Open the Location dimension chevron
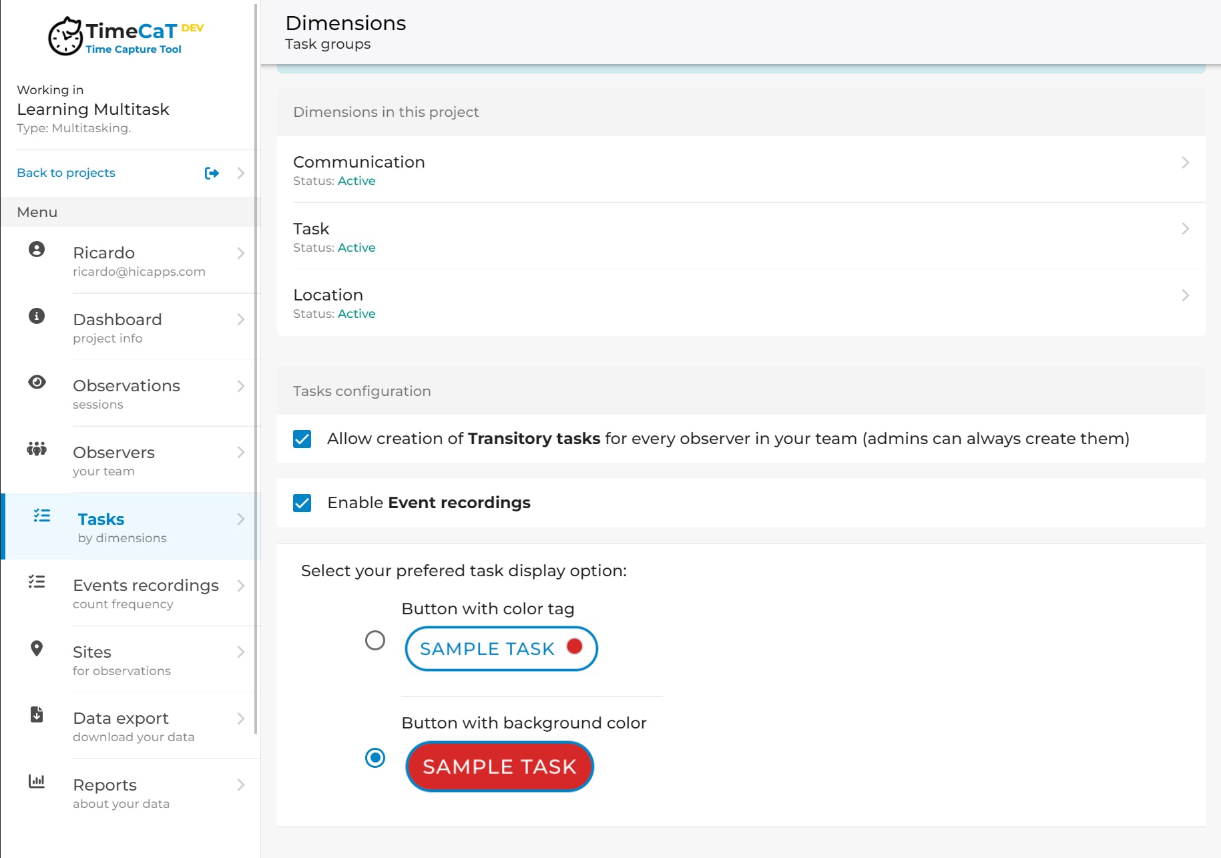Image resolution: width=1221 pixels, height=858 pixels. click(x=1185, y=295)
